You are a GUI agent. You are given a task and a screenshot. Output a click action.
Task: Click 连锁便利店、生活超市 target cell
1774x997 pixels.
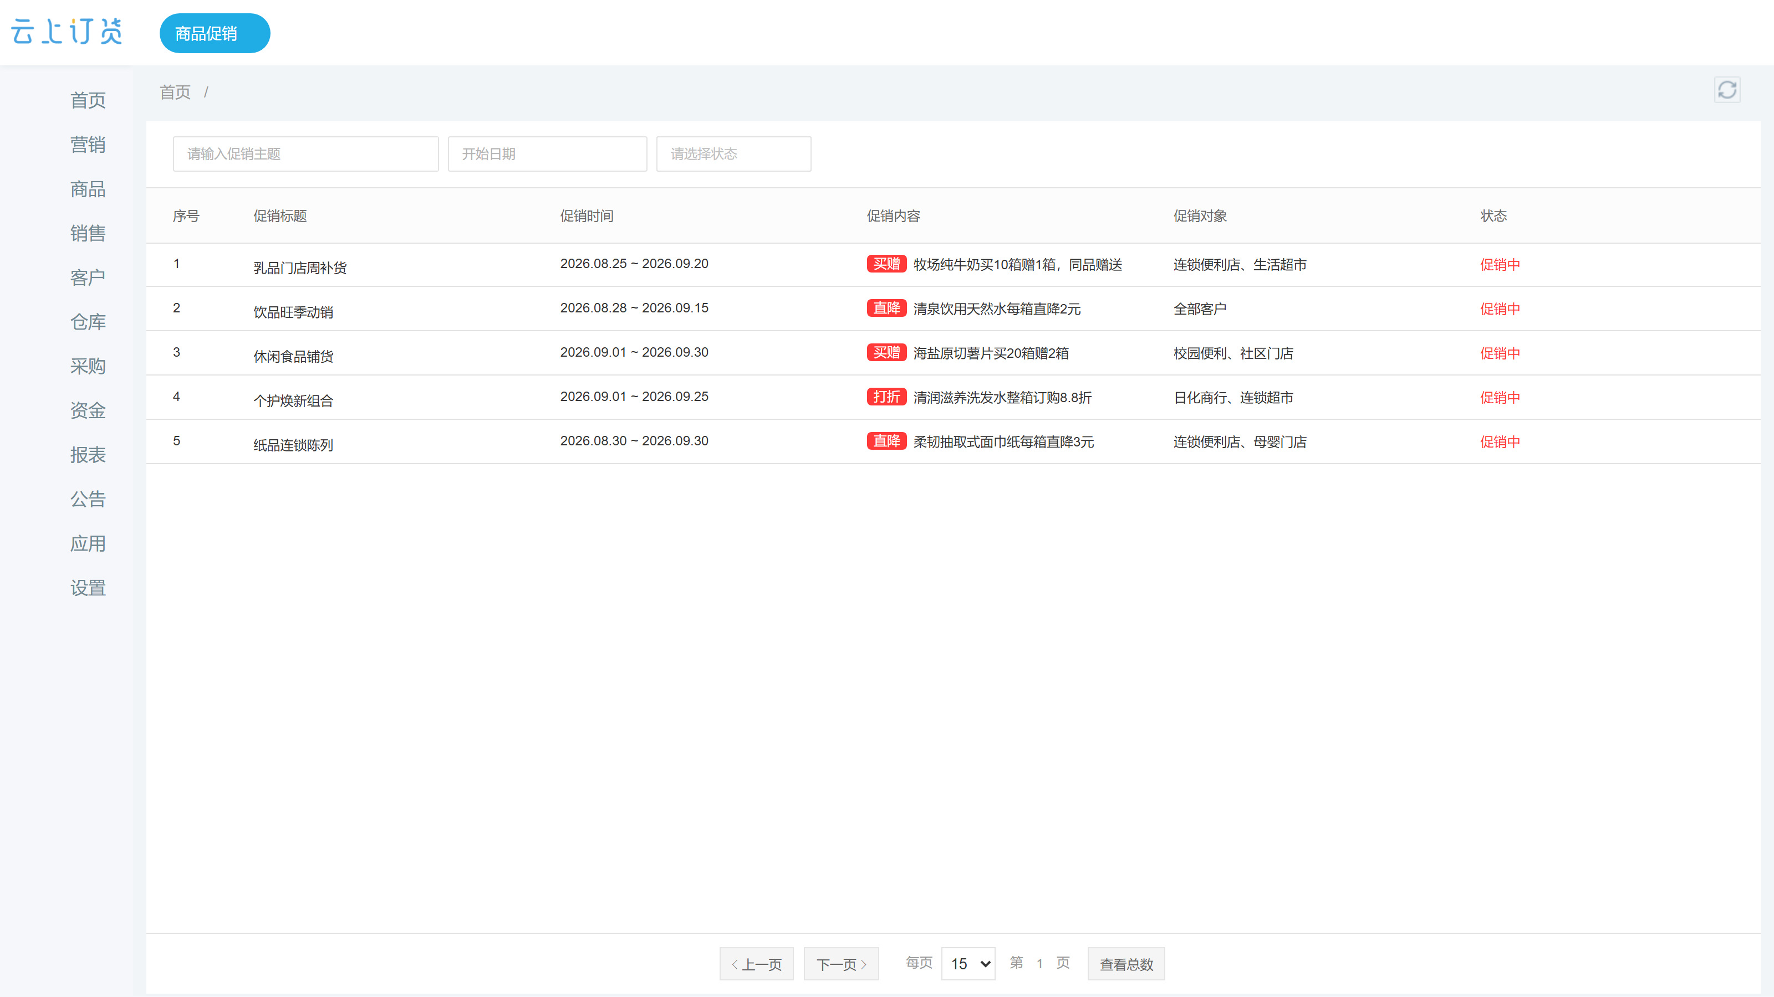point(1240,265)
